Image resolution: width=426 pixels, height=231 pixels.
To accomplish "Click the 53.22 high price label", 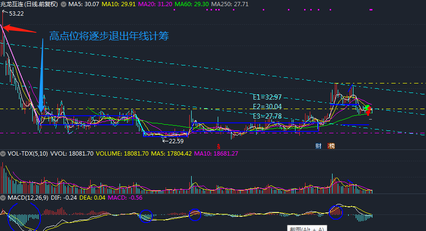I will coord(16,14).
